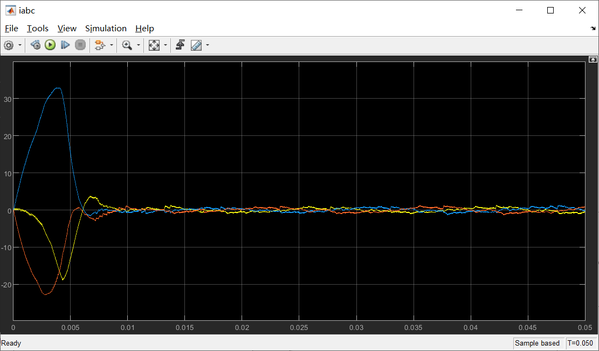Click the 'T=0.050' status bar time
The image size is (599, 351).
click(580, 343)
